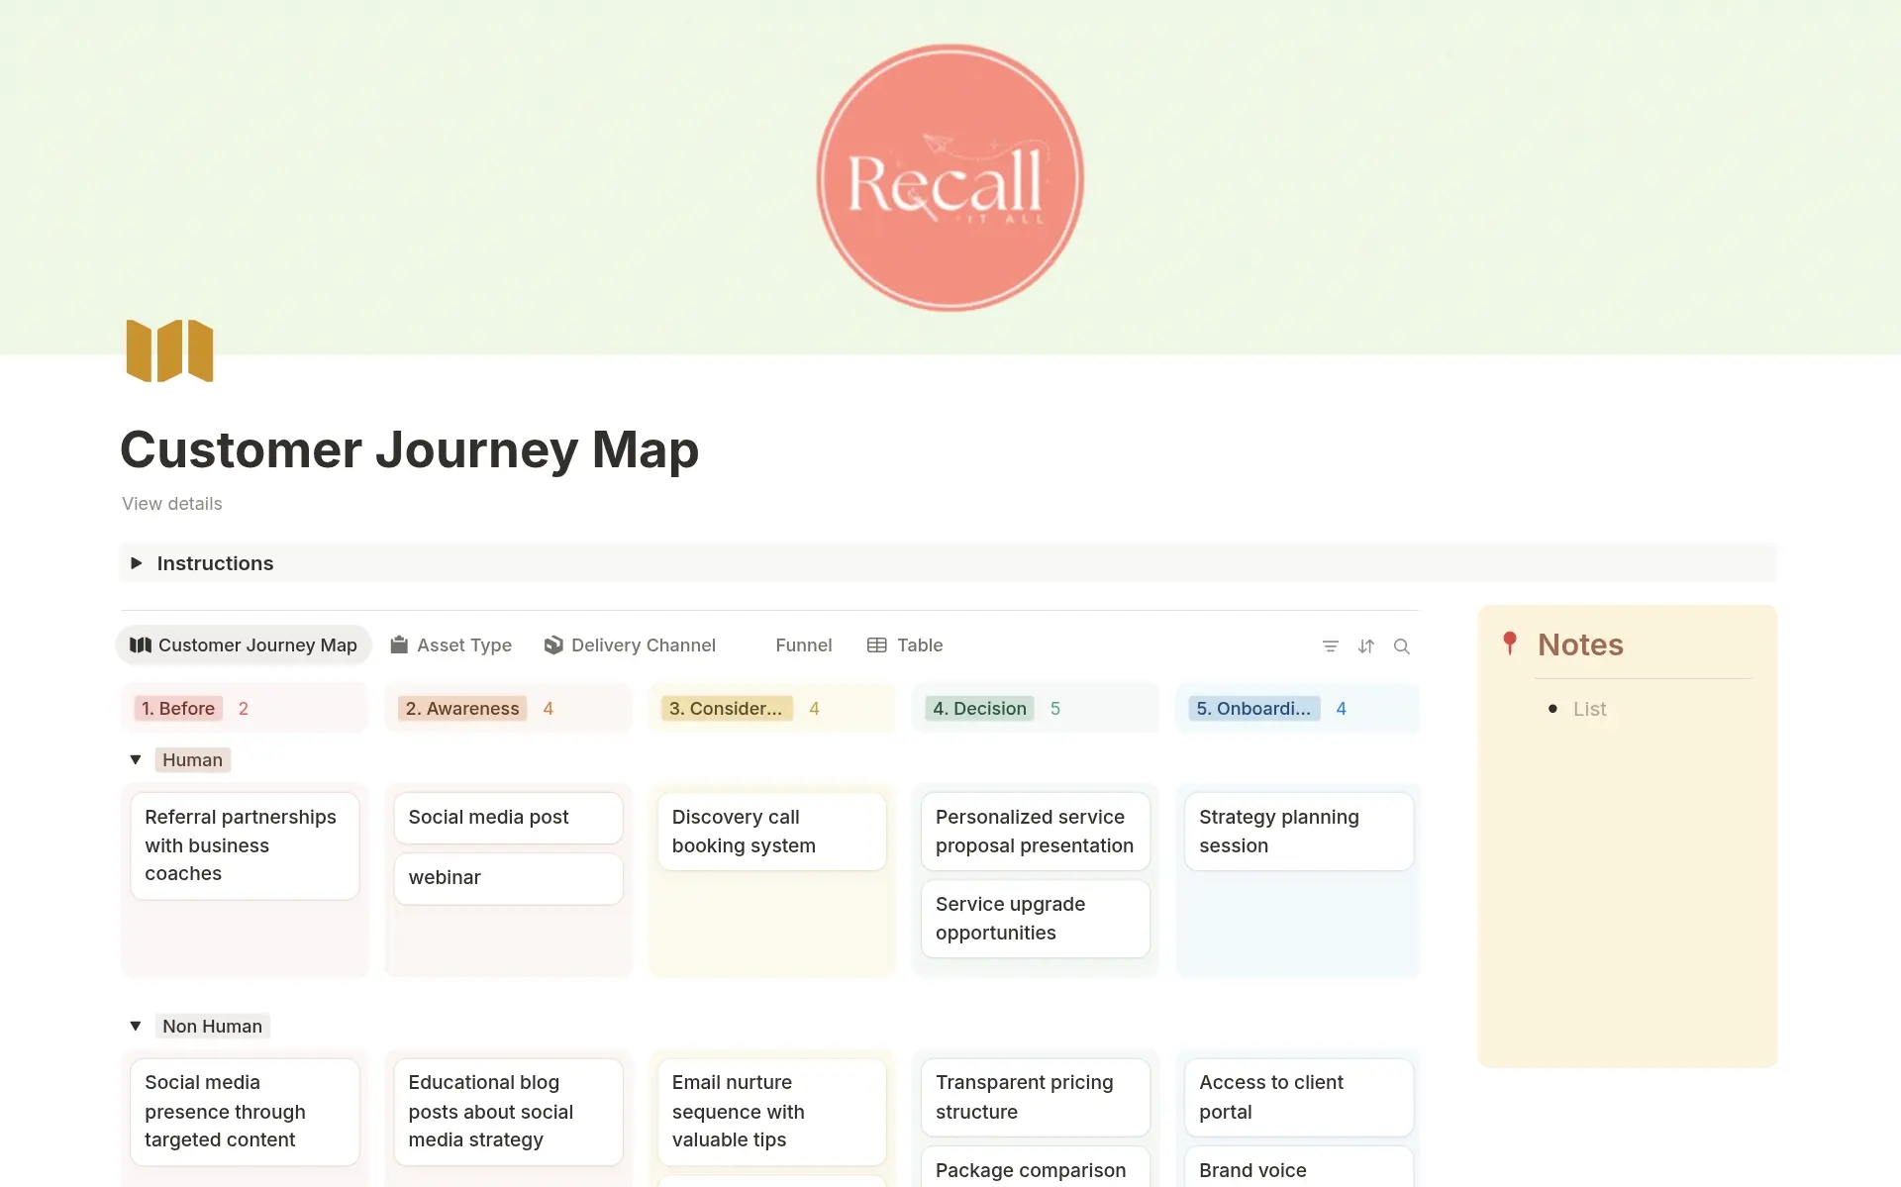Click the map icon beside Customer Journey Map view
Screen dimensions: 1901x1187
tap(142, 645)
